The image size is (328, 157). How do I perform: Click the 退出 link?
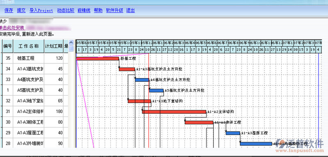click(130, 10)
